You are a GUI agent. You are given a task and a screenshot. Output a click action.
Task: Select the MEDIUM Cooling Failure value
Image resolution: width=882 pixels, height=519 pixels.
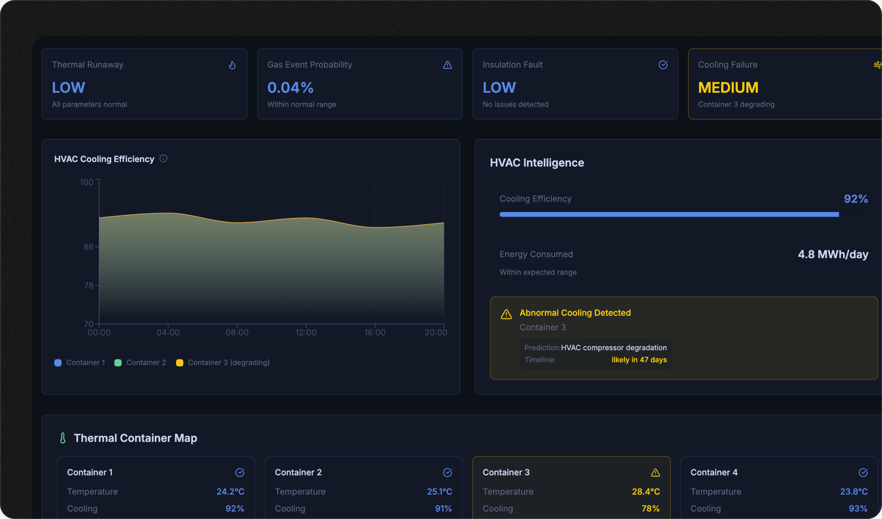(x=728, y=87)
